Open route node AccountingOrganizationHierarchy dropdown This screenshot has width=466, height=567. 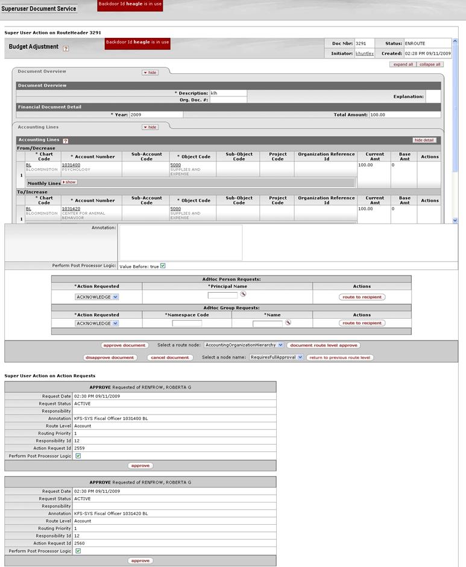click(244, 345)
